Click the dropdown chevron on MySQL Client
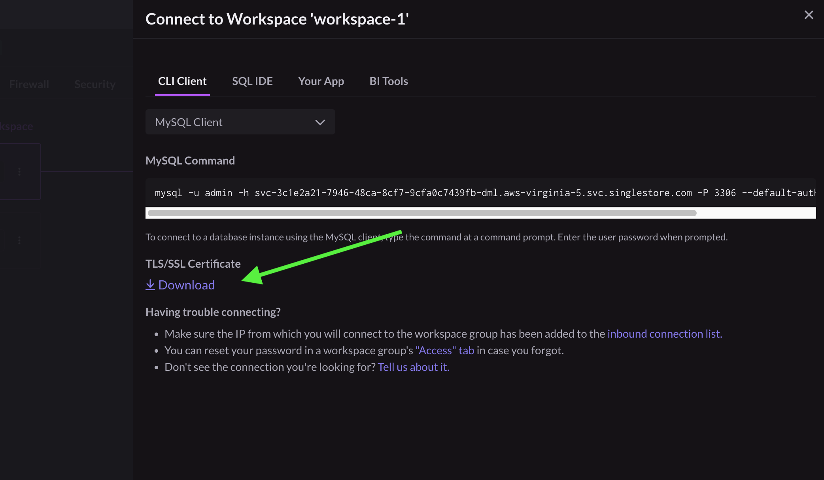 pos(319,122)
